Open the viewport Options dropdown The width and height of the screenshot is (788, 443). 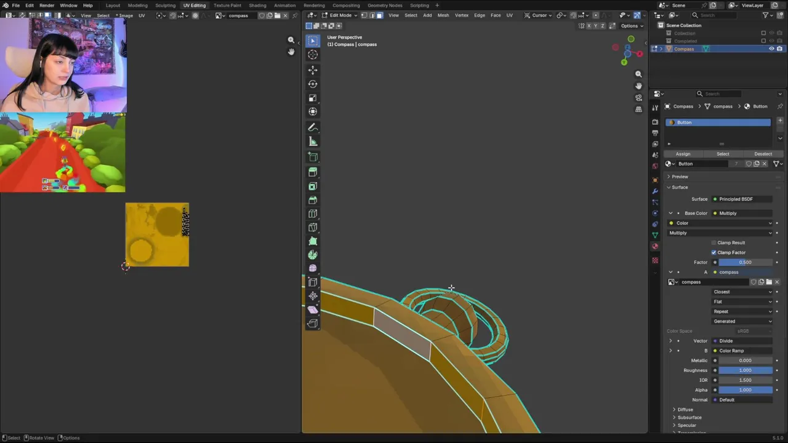(632, 26)
